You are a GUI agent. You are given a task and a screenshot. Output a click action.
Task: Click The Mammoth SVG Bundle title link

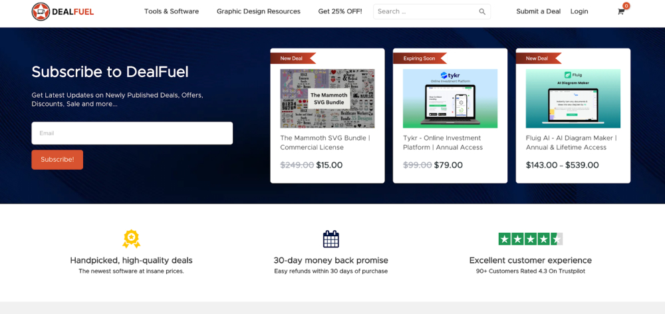coord(325,142)
